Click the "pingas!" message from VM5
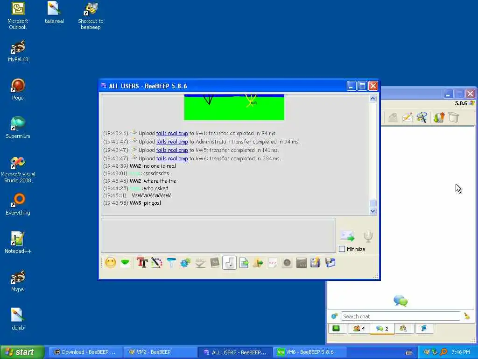 (x=153, y=203)
